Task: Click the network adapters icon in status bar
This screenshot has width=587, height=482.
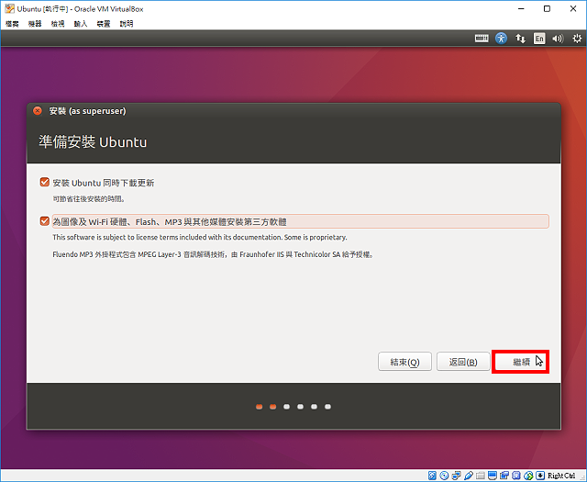Action: 457,476
